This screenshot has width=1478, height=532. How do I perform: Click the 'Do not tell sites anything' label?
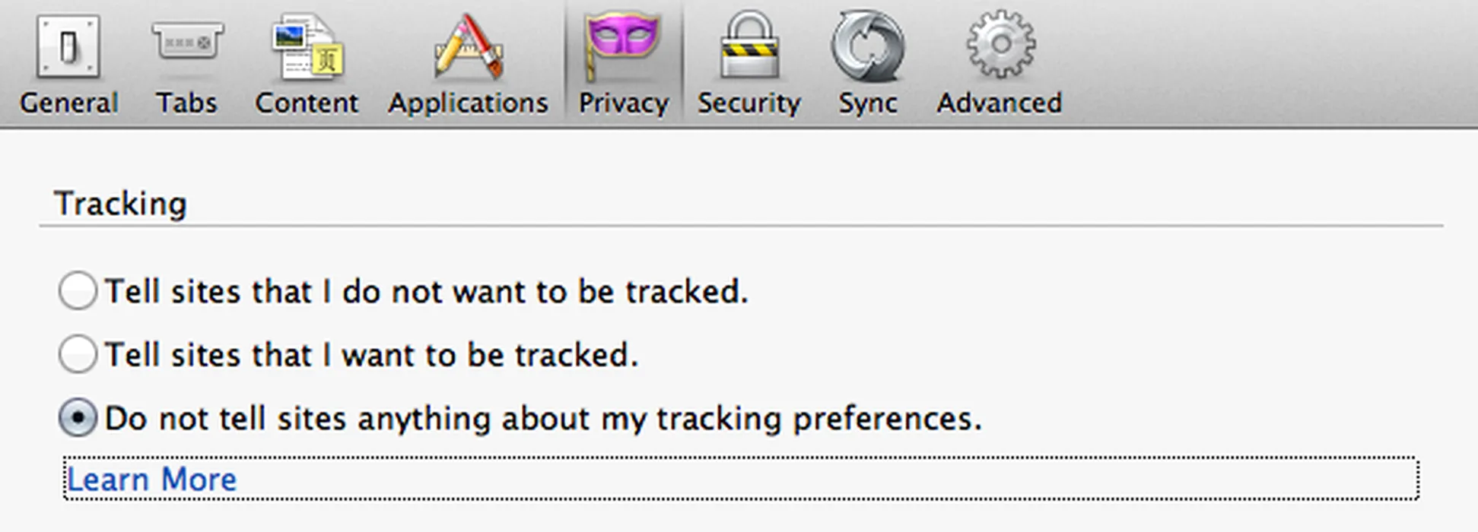(x=543, y=420)
